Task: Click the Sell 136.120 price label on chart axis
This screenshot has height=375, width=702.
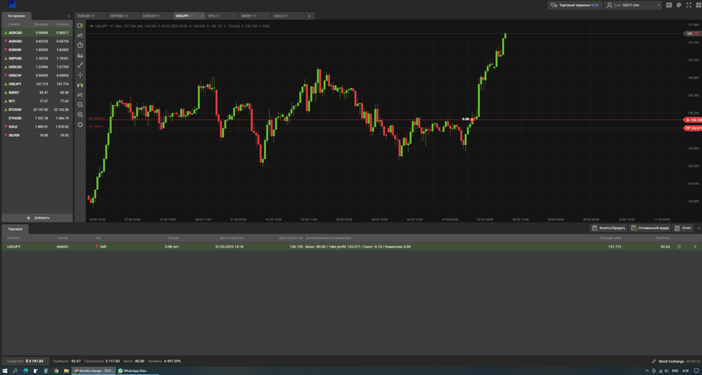Action: (x=692, y=119)
